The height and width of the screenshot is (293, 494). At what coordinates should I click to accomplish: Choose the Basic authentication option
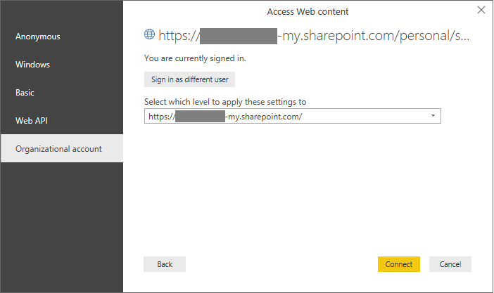[61, 93]
